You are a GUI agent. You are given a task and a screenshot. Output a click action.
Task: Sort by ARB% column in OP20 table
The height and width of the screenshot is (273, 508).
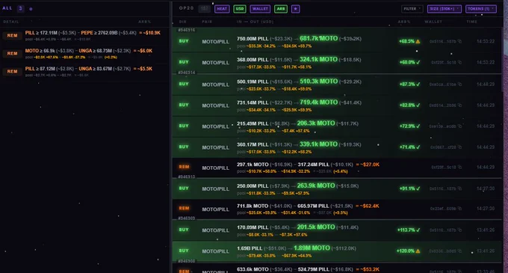404,22
